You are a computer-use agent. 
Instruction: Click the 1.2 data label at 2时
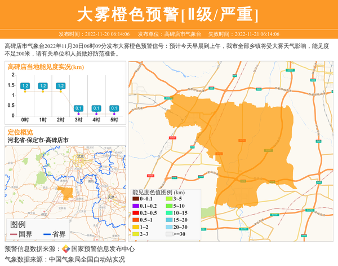coord(61,86)
